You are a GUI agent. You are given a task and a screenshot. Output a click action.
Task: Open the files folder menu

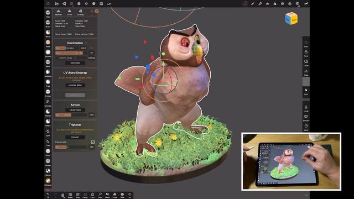[x=56, y=4]
